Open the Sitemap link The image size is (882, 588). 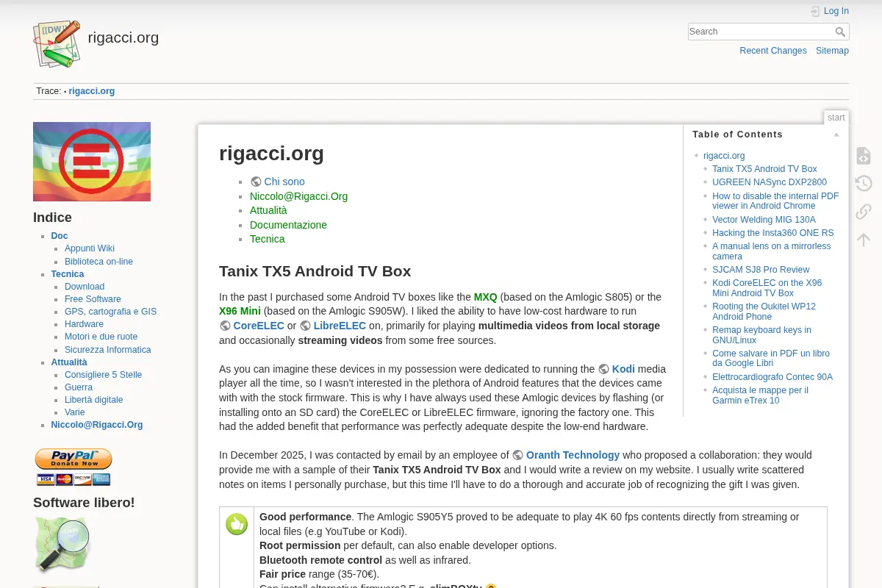[x=832, y=51]
